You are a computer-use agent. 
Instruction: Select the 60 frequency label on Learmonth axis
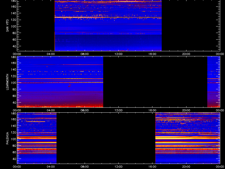click(14, 96)
